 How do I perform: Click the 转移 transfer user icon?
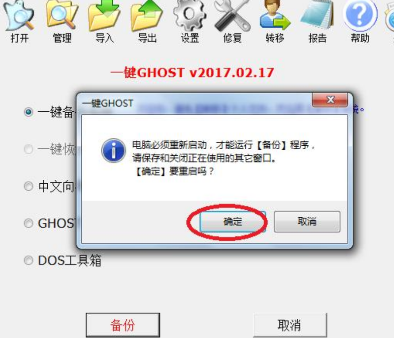pos(275,15)
